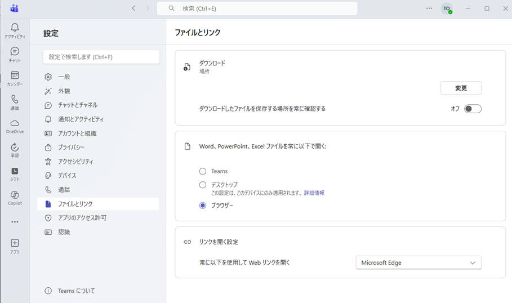The width and height of the screenshot is (512, 303).
Task: Click the ダウンロード section title
Action: [x=212, y=63]
